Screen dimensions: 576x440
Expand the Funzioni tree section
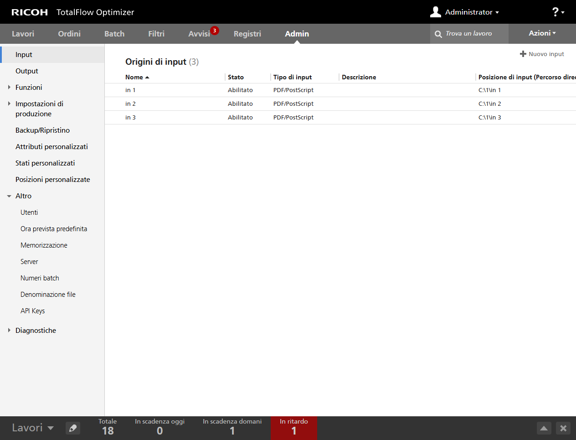click(x=9, y=87)
